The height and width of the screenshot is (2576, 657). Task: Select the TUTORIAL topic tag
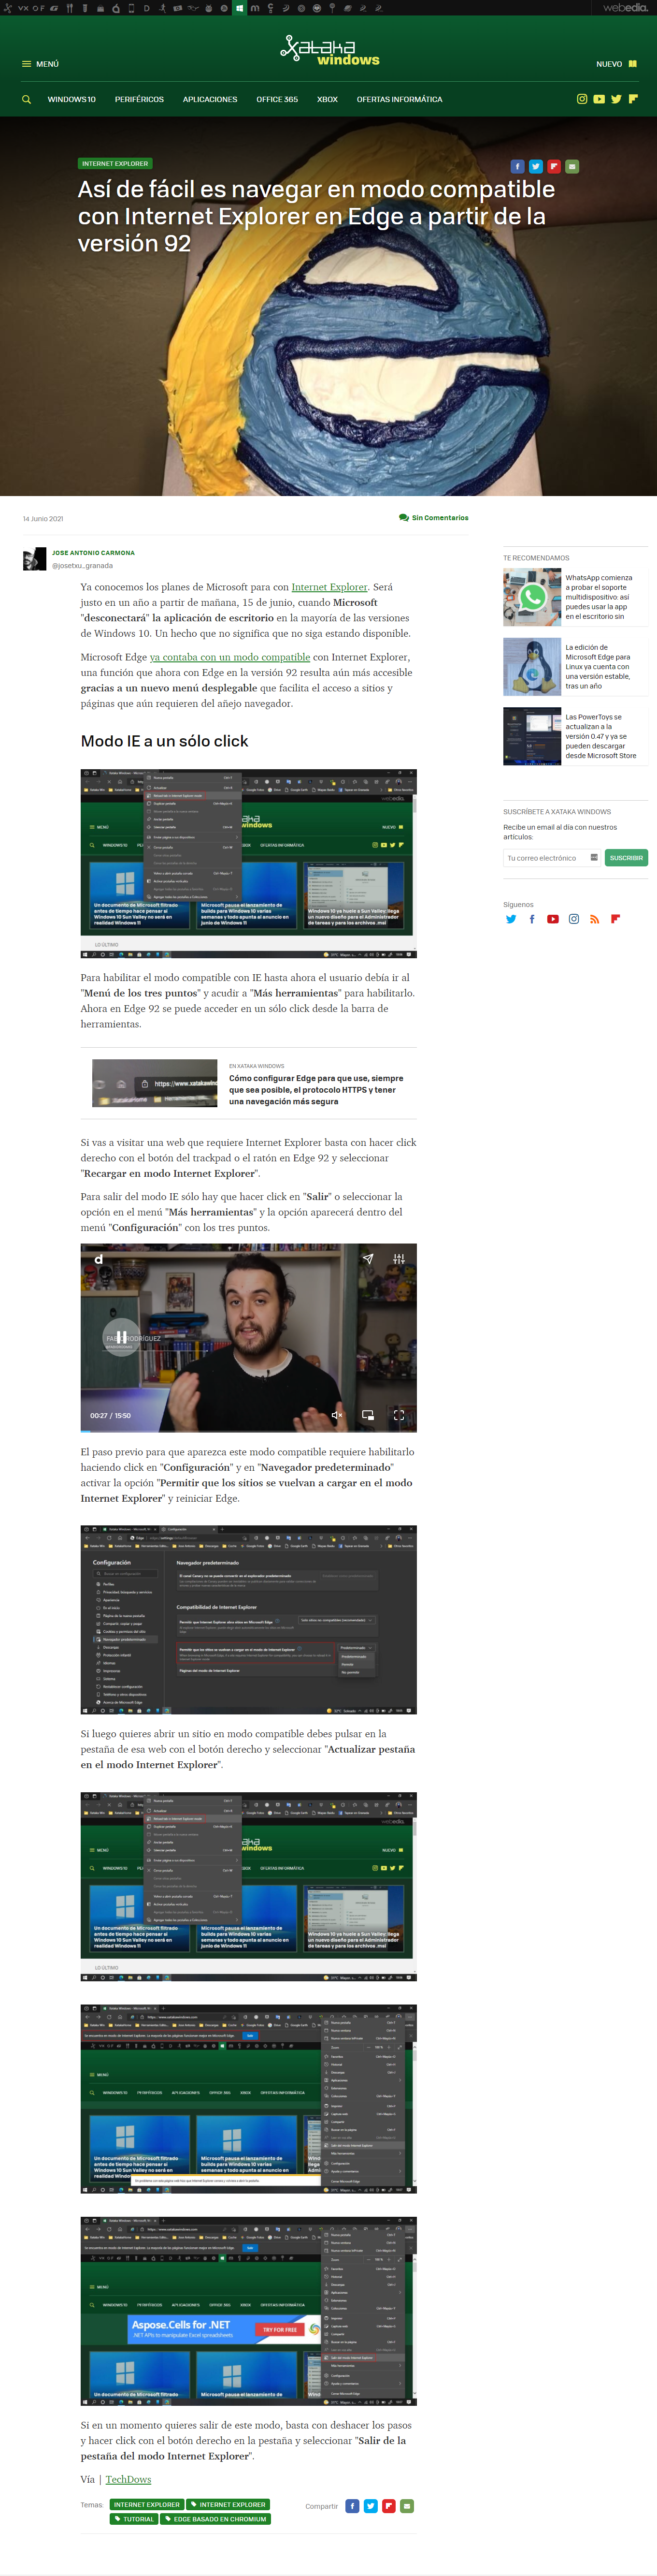click(135, 2519)
